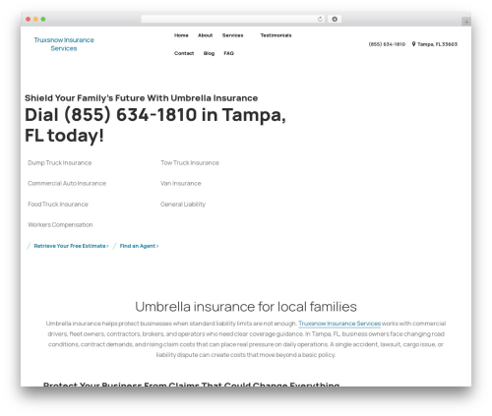Viewport: 492px width, 416px height.
Task: Close the browser window with red button
Action: pos(29,20)
